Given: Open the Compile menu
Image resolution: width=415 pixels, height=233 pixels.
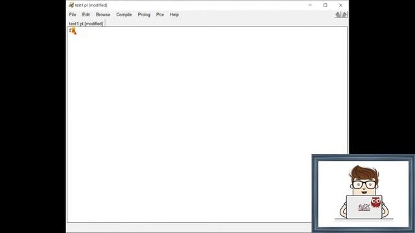Looking at the screenshot, I should coord(124,15).
